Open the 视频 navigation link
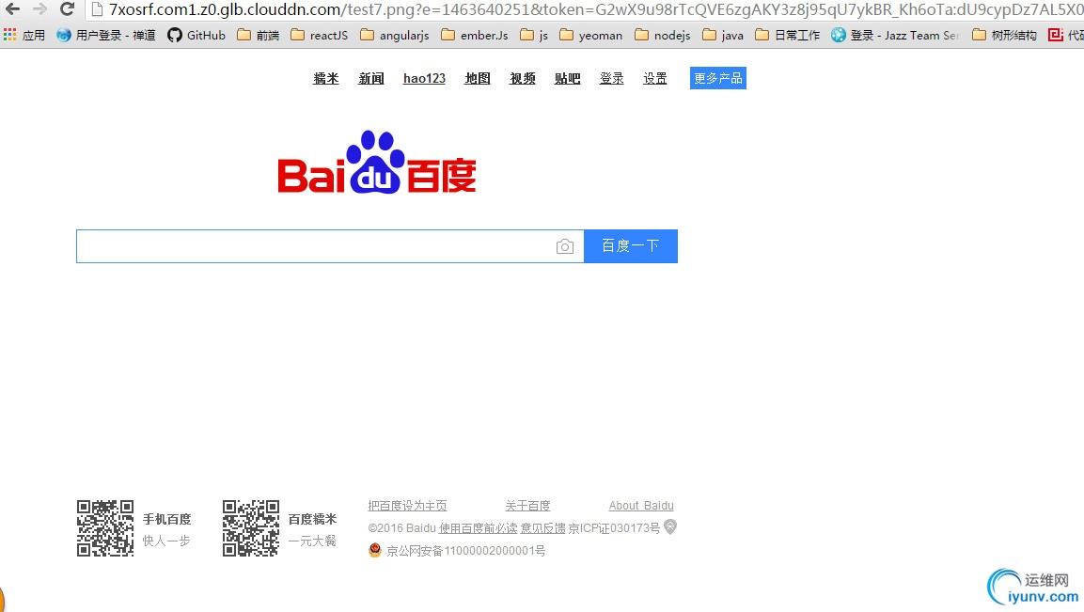Viewport: 1084px width, 612px height. point(523,78)
